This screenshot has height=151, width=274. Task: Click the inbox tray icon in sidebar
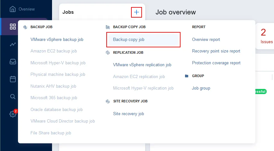coord(13,62)
